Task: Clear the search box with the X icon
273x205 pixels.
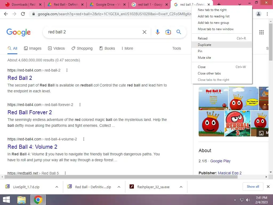Action: (x=144, y=32)
